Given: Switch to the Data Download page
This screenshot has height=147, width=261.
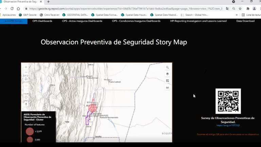Looking at the screenshot, I should click(245, 21).
